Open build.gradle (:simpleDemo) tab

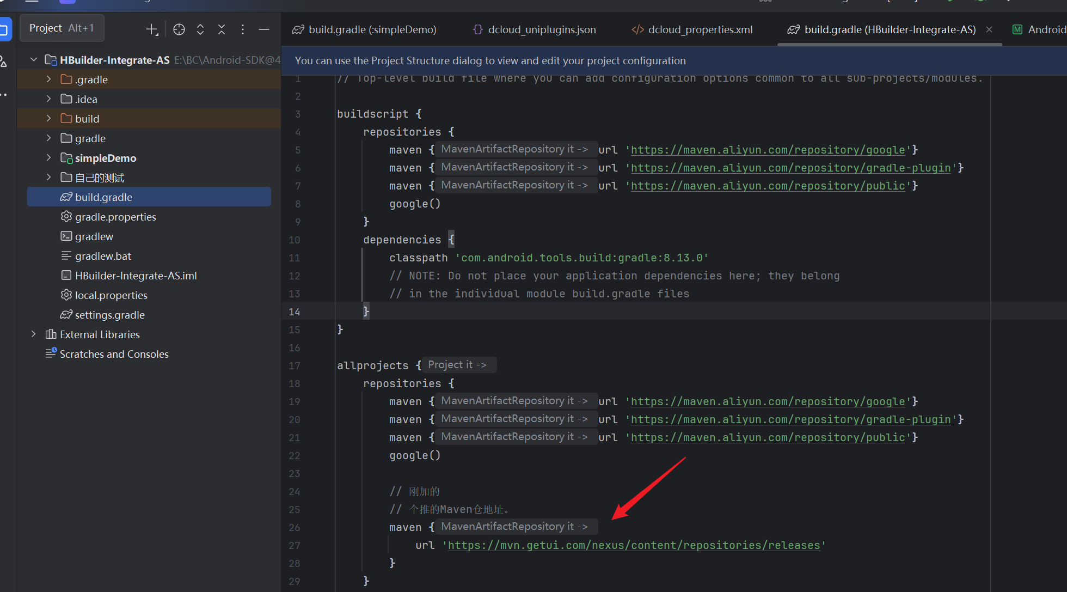click(364, 29)
